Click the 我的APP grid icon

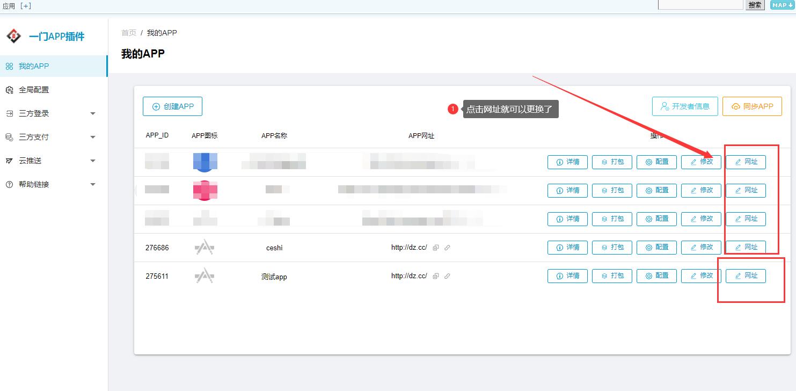(x=9, y=67)
